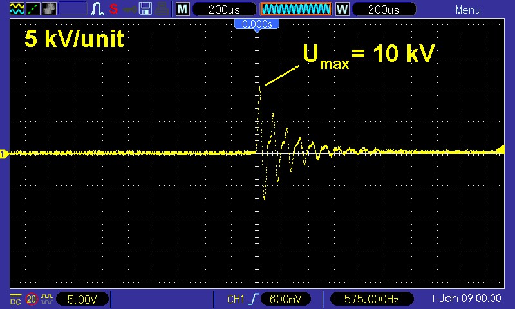The image size is (515, 309).
Task: Open the Menu at top right
Action: tap(468, 10)
